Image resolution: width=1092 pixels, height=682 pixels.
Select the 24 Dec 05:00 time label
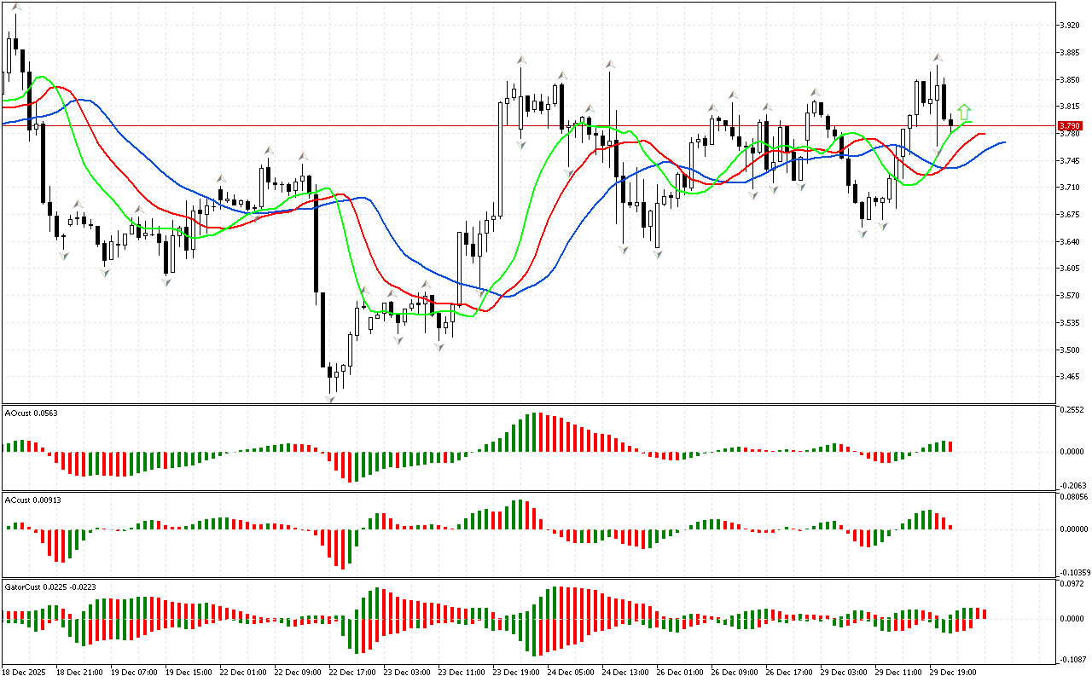[572, 672]
